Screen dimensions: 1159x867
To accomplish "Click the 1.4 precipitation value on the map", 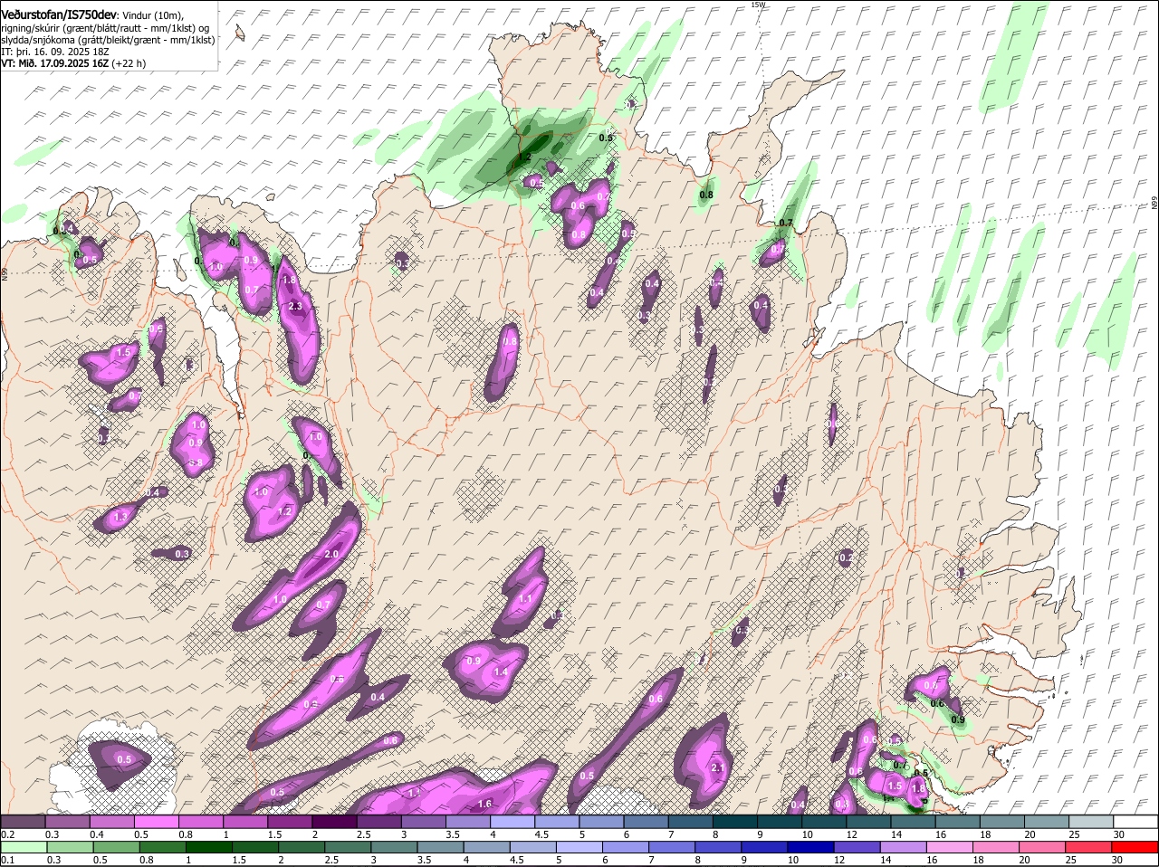I will 501,672.
